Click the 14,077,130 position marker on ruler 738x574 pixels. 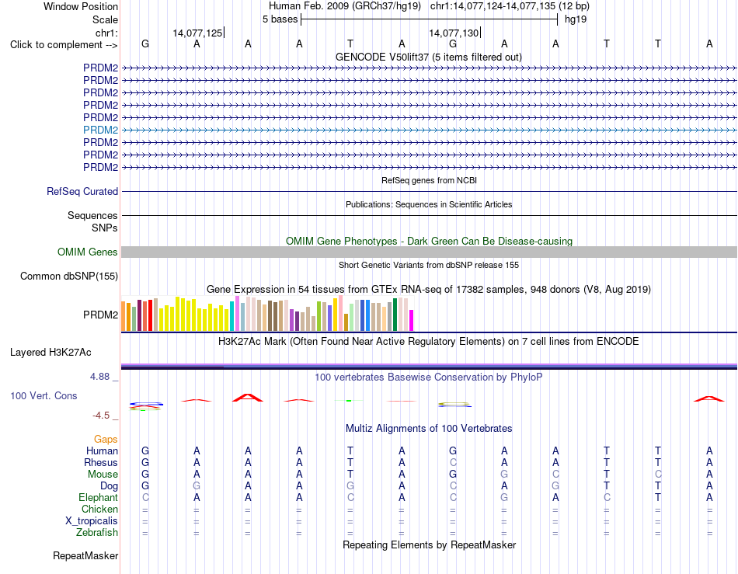[x=454, y=33]
